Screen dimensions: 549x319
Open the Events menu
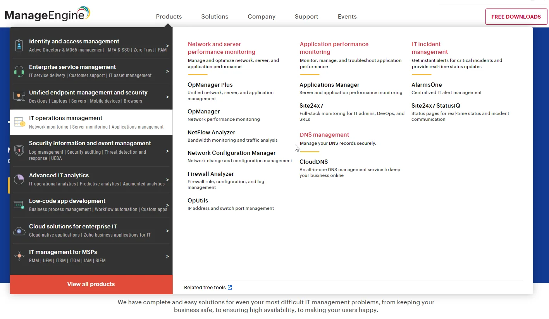coord(347,17)
